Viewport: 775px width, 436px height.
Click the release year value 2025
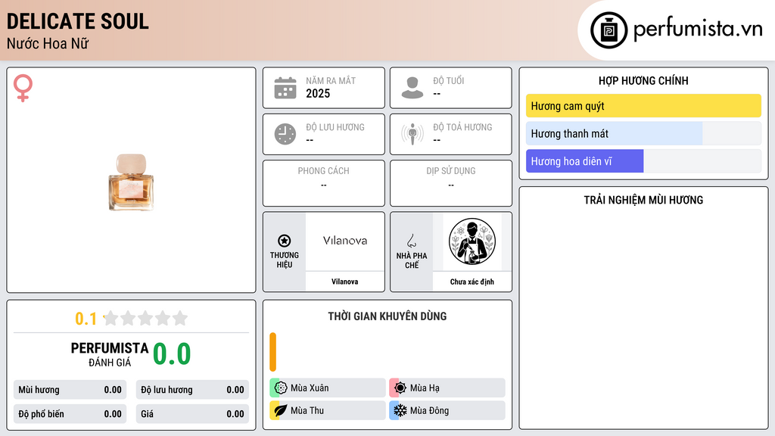pos(318,93)
